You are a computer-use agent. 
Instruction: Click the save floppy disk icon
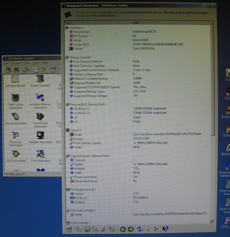[88, 230]
